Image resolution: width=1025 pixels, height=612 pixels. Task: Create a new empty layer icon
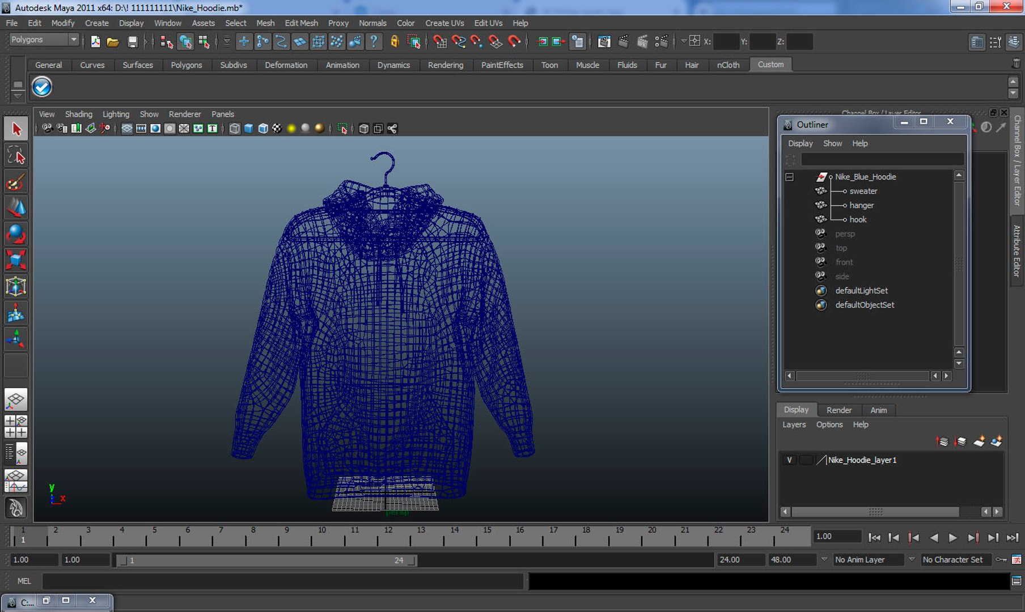click(x=979, y=441)
